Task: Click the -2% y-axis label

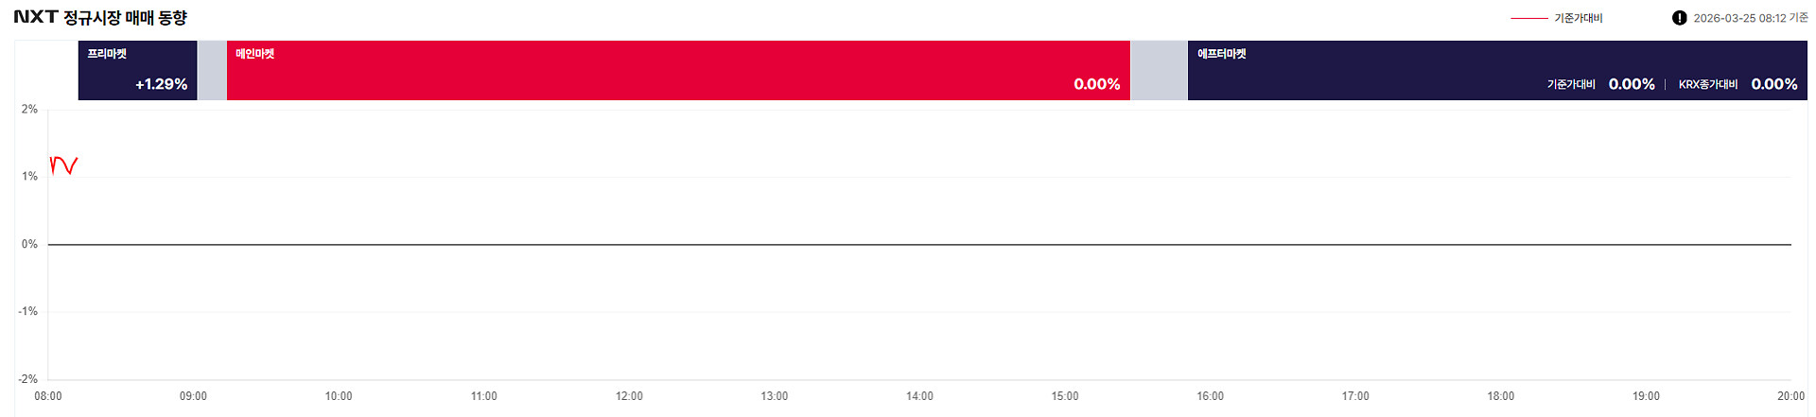Action: tap(28, 379)
